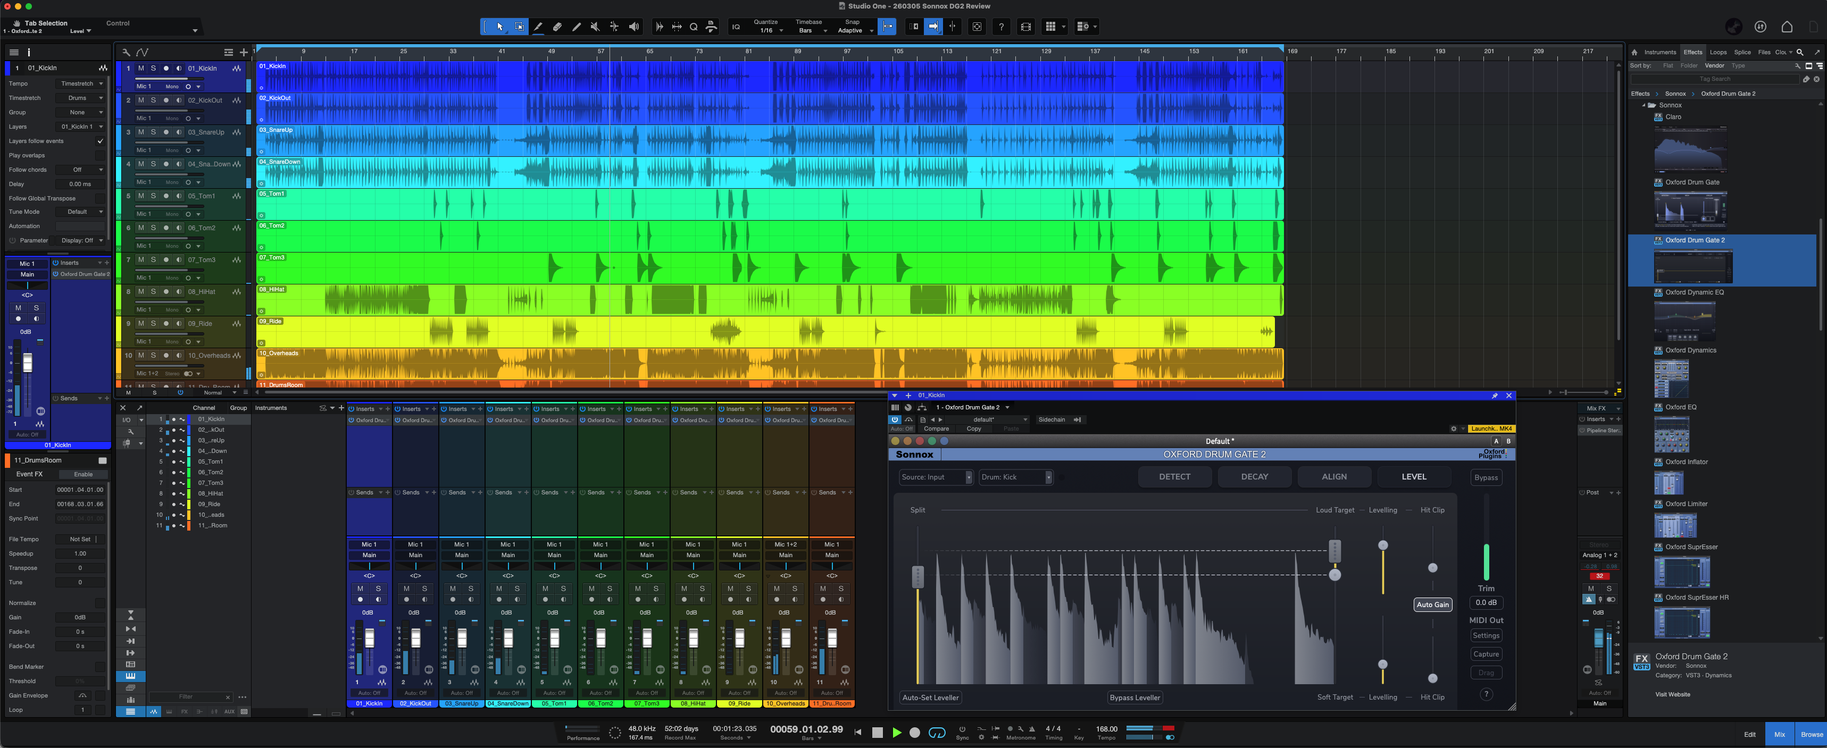Select the Listen speaker tool
Image resolution: width=1827 pixels, height=748 pixels.
pyautogui.click(x=633, y=27)
